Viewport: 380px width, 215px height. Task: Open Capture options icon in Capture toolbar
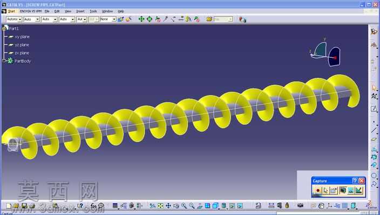[334, 191]
